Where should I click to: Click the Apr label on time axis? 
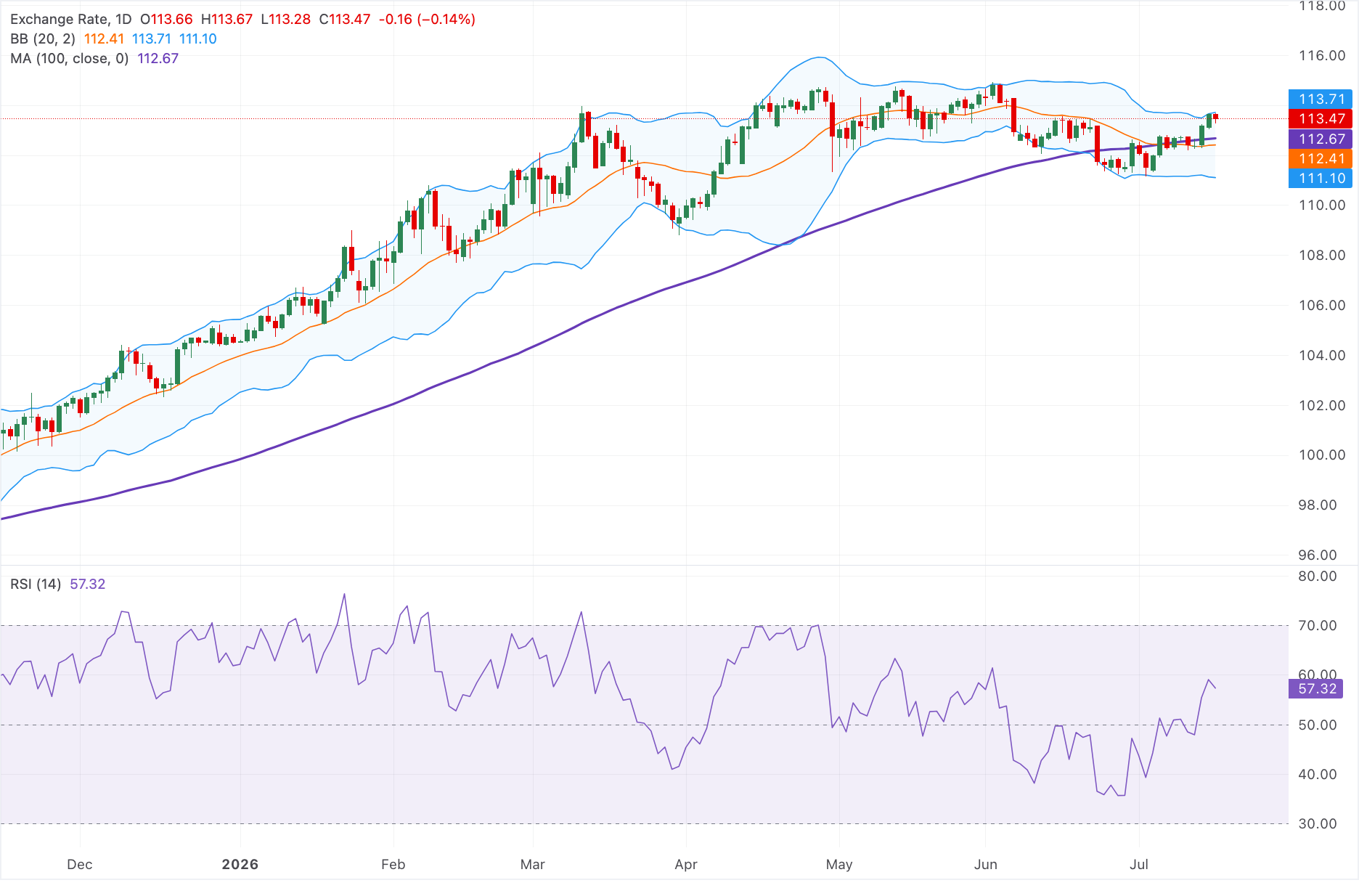686,865
